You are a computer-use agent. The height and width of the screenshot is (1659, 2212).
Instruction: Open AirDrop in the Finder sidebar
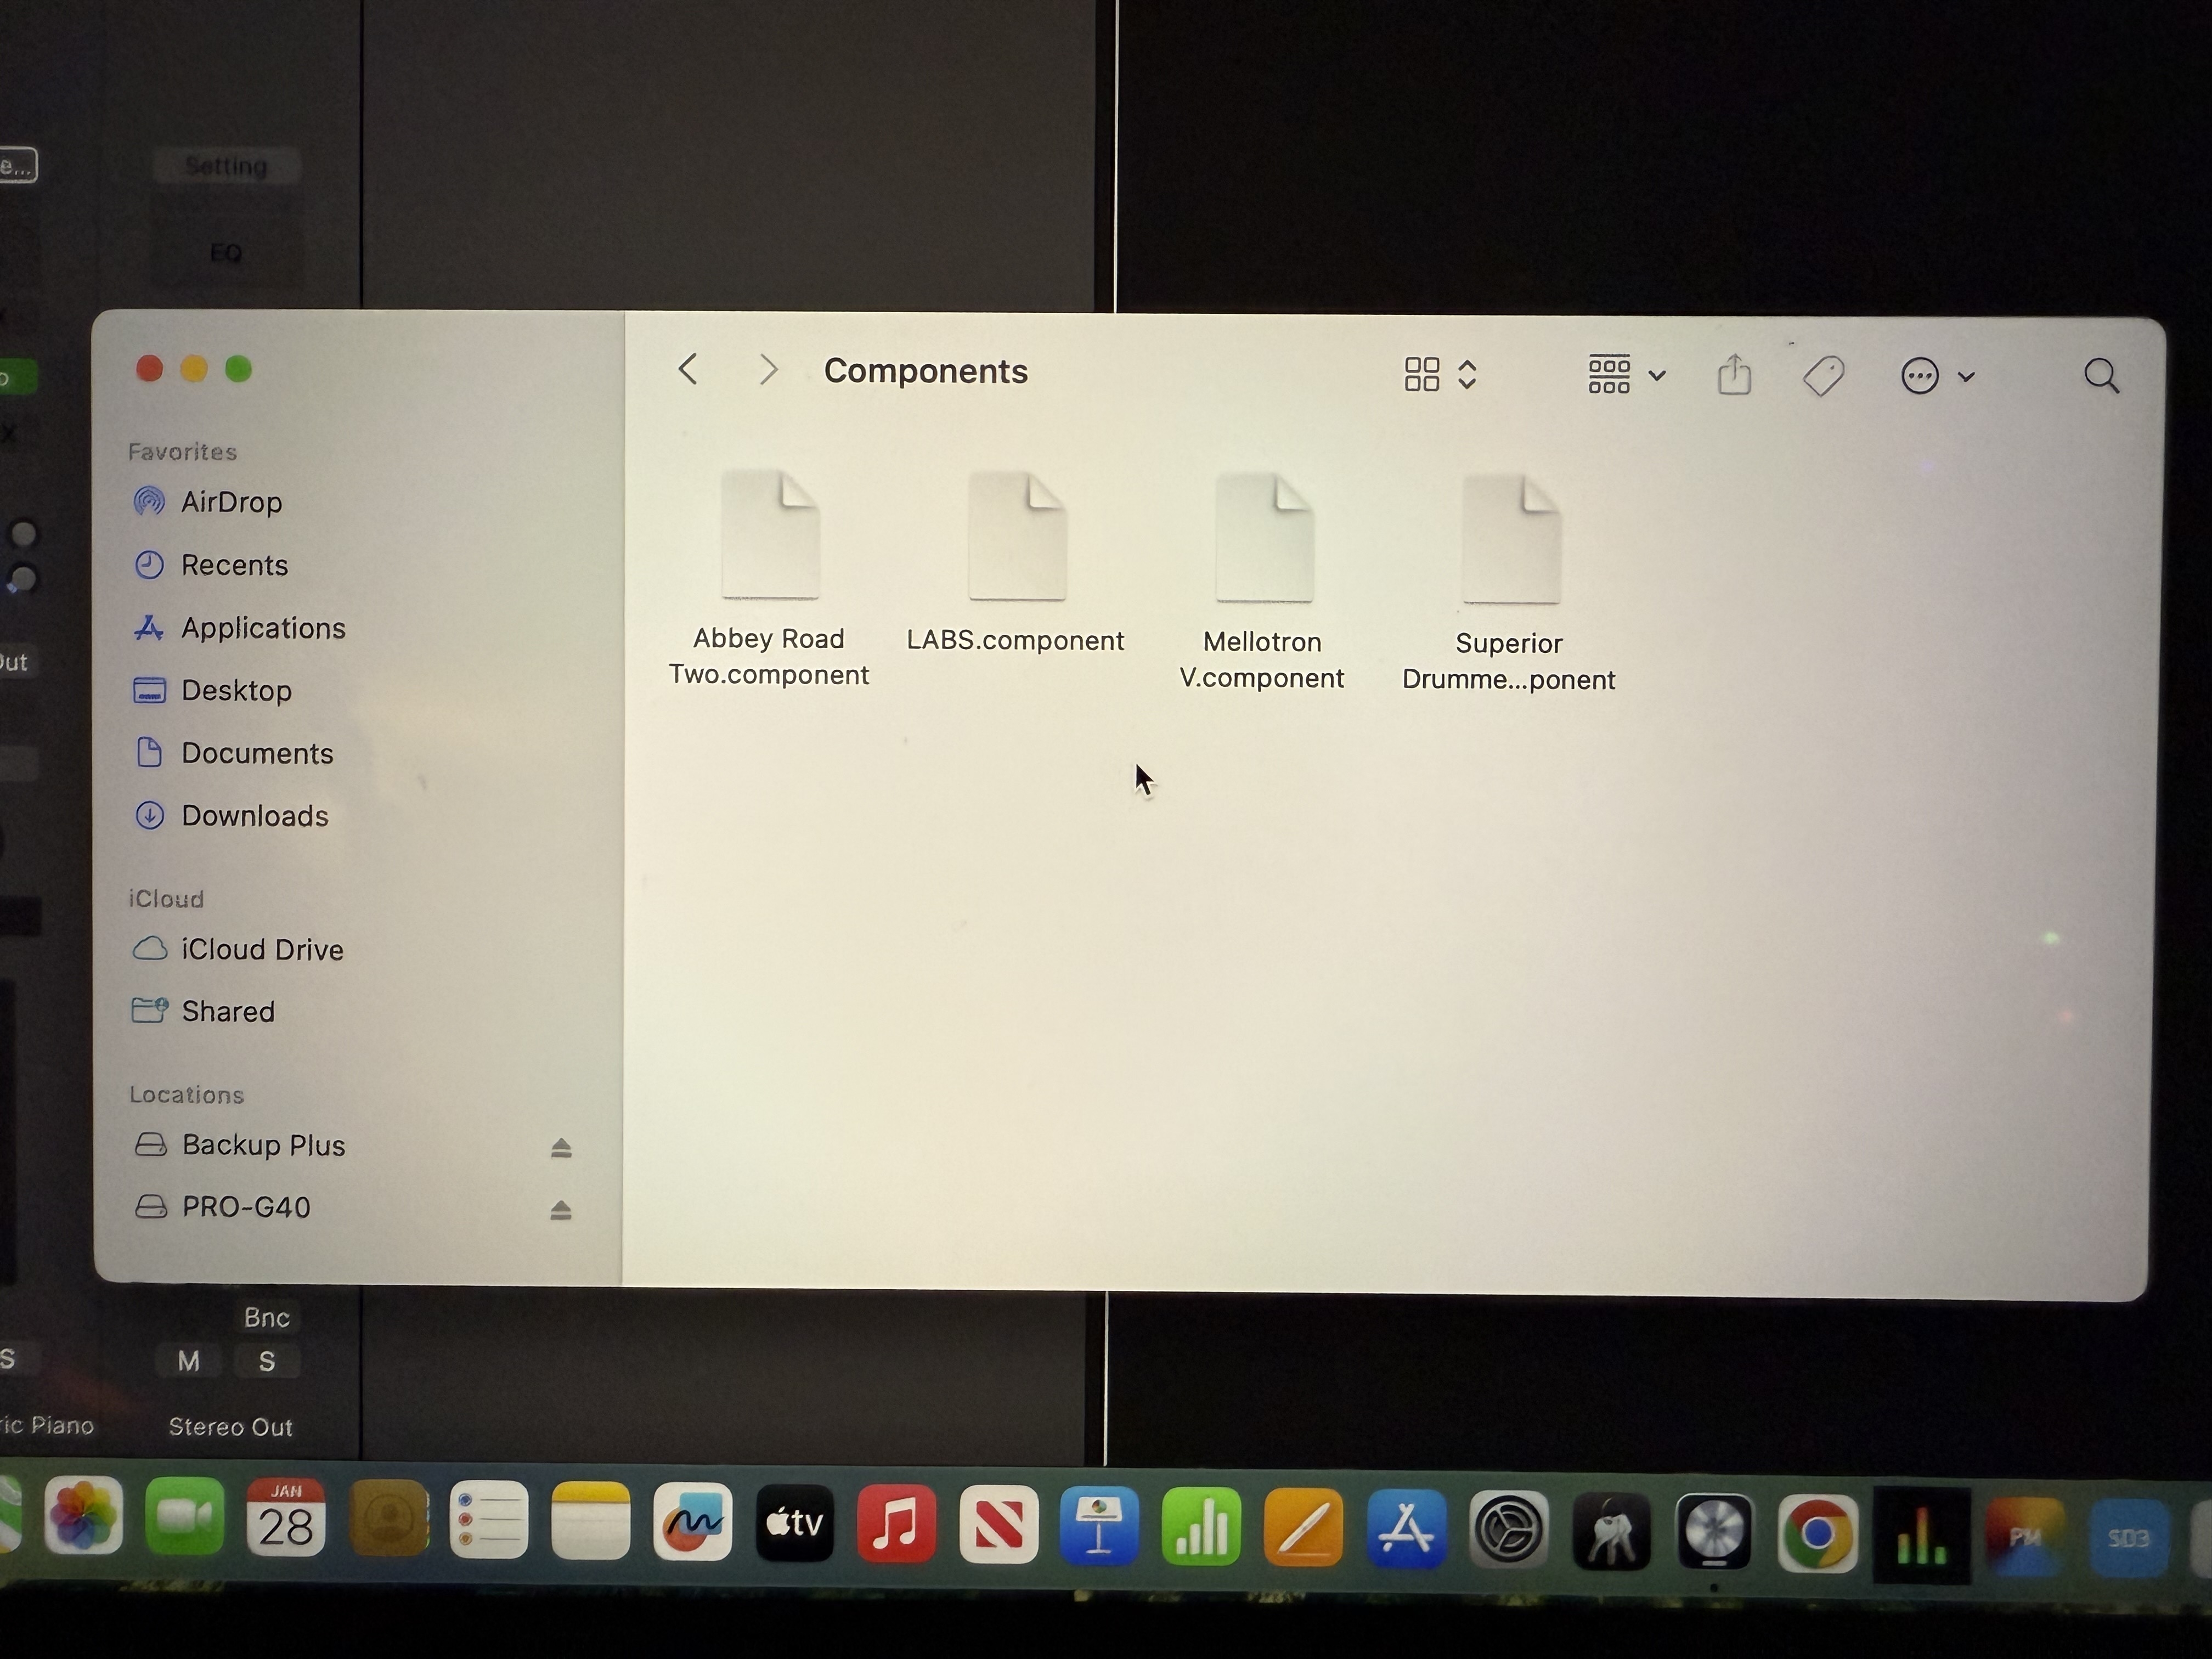pyautogui.click(x=231, y=502)
